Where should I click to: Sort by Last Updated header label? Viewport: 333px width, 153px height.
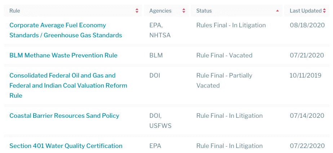[305, 11]
